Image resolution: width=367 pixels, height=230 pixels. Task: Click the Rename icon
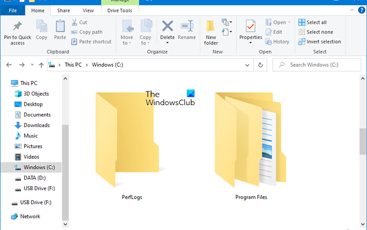187,26
